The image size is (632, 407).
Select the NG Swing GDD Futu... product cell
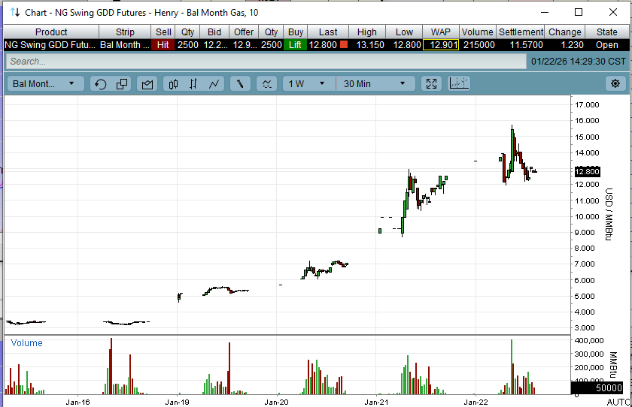click(51, 44)
